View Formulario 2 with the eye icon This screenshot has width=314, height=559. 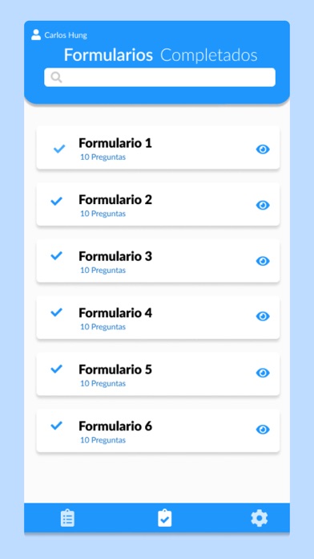click(263, 206)
